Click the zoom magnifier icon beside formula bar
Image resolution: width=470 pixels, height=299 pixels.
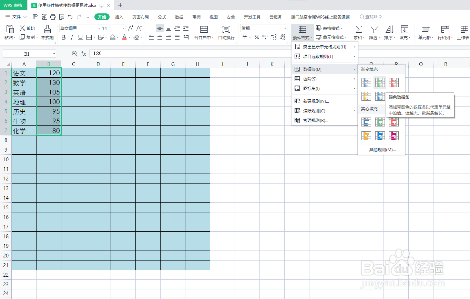74,54
